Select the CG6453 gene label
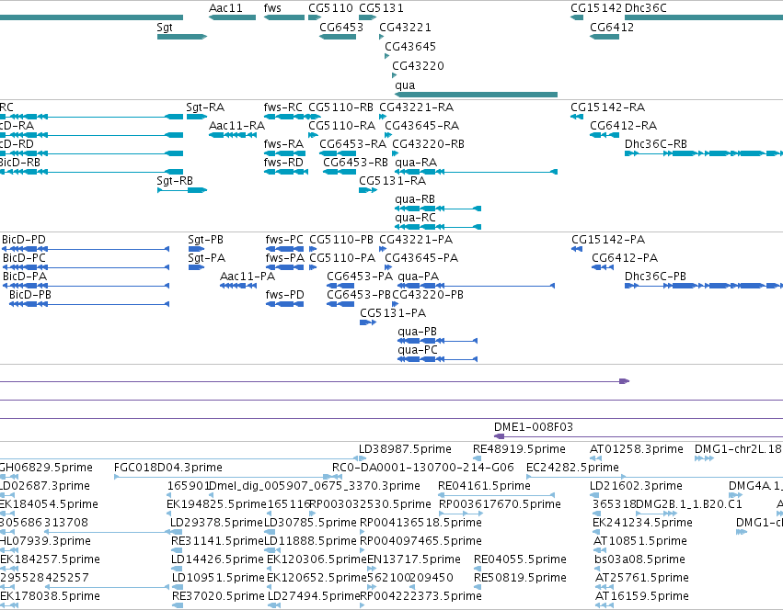 point(341,28)
